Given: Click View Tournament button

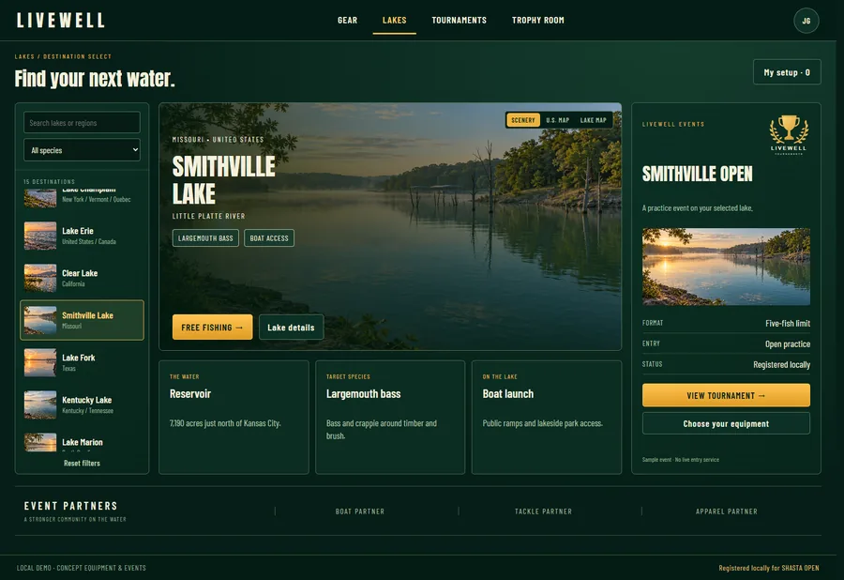Looking at the screenshot, I should (726, 395).
